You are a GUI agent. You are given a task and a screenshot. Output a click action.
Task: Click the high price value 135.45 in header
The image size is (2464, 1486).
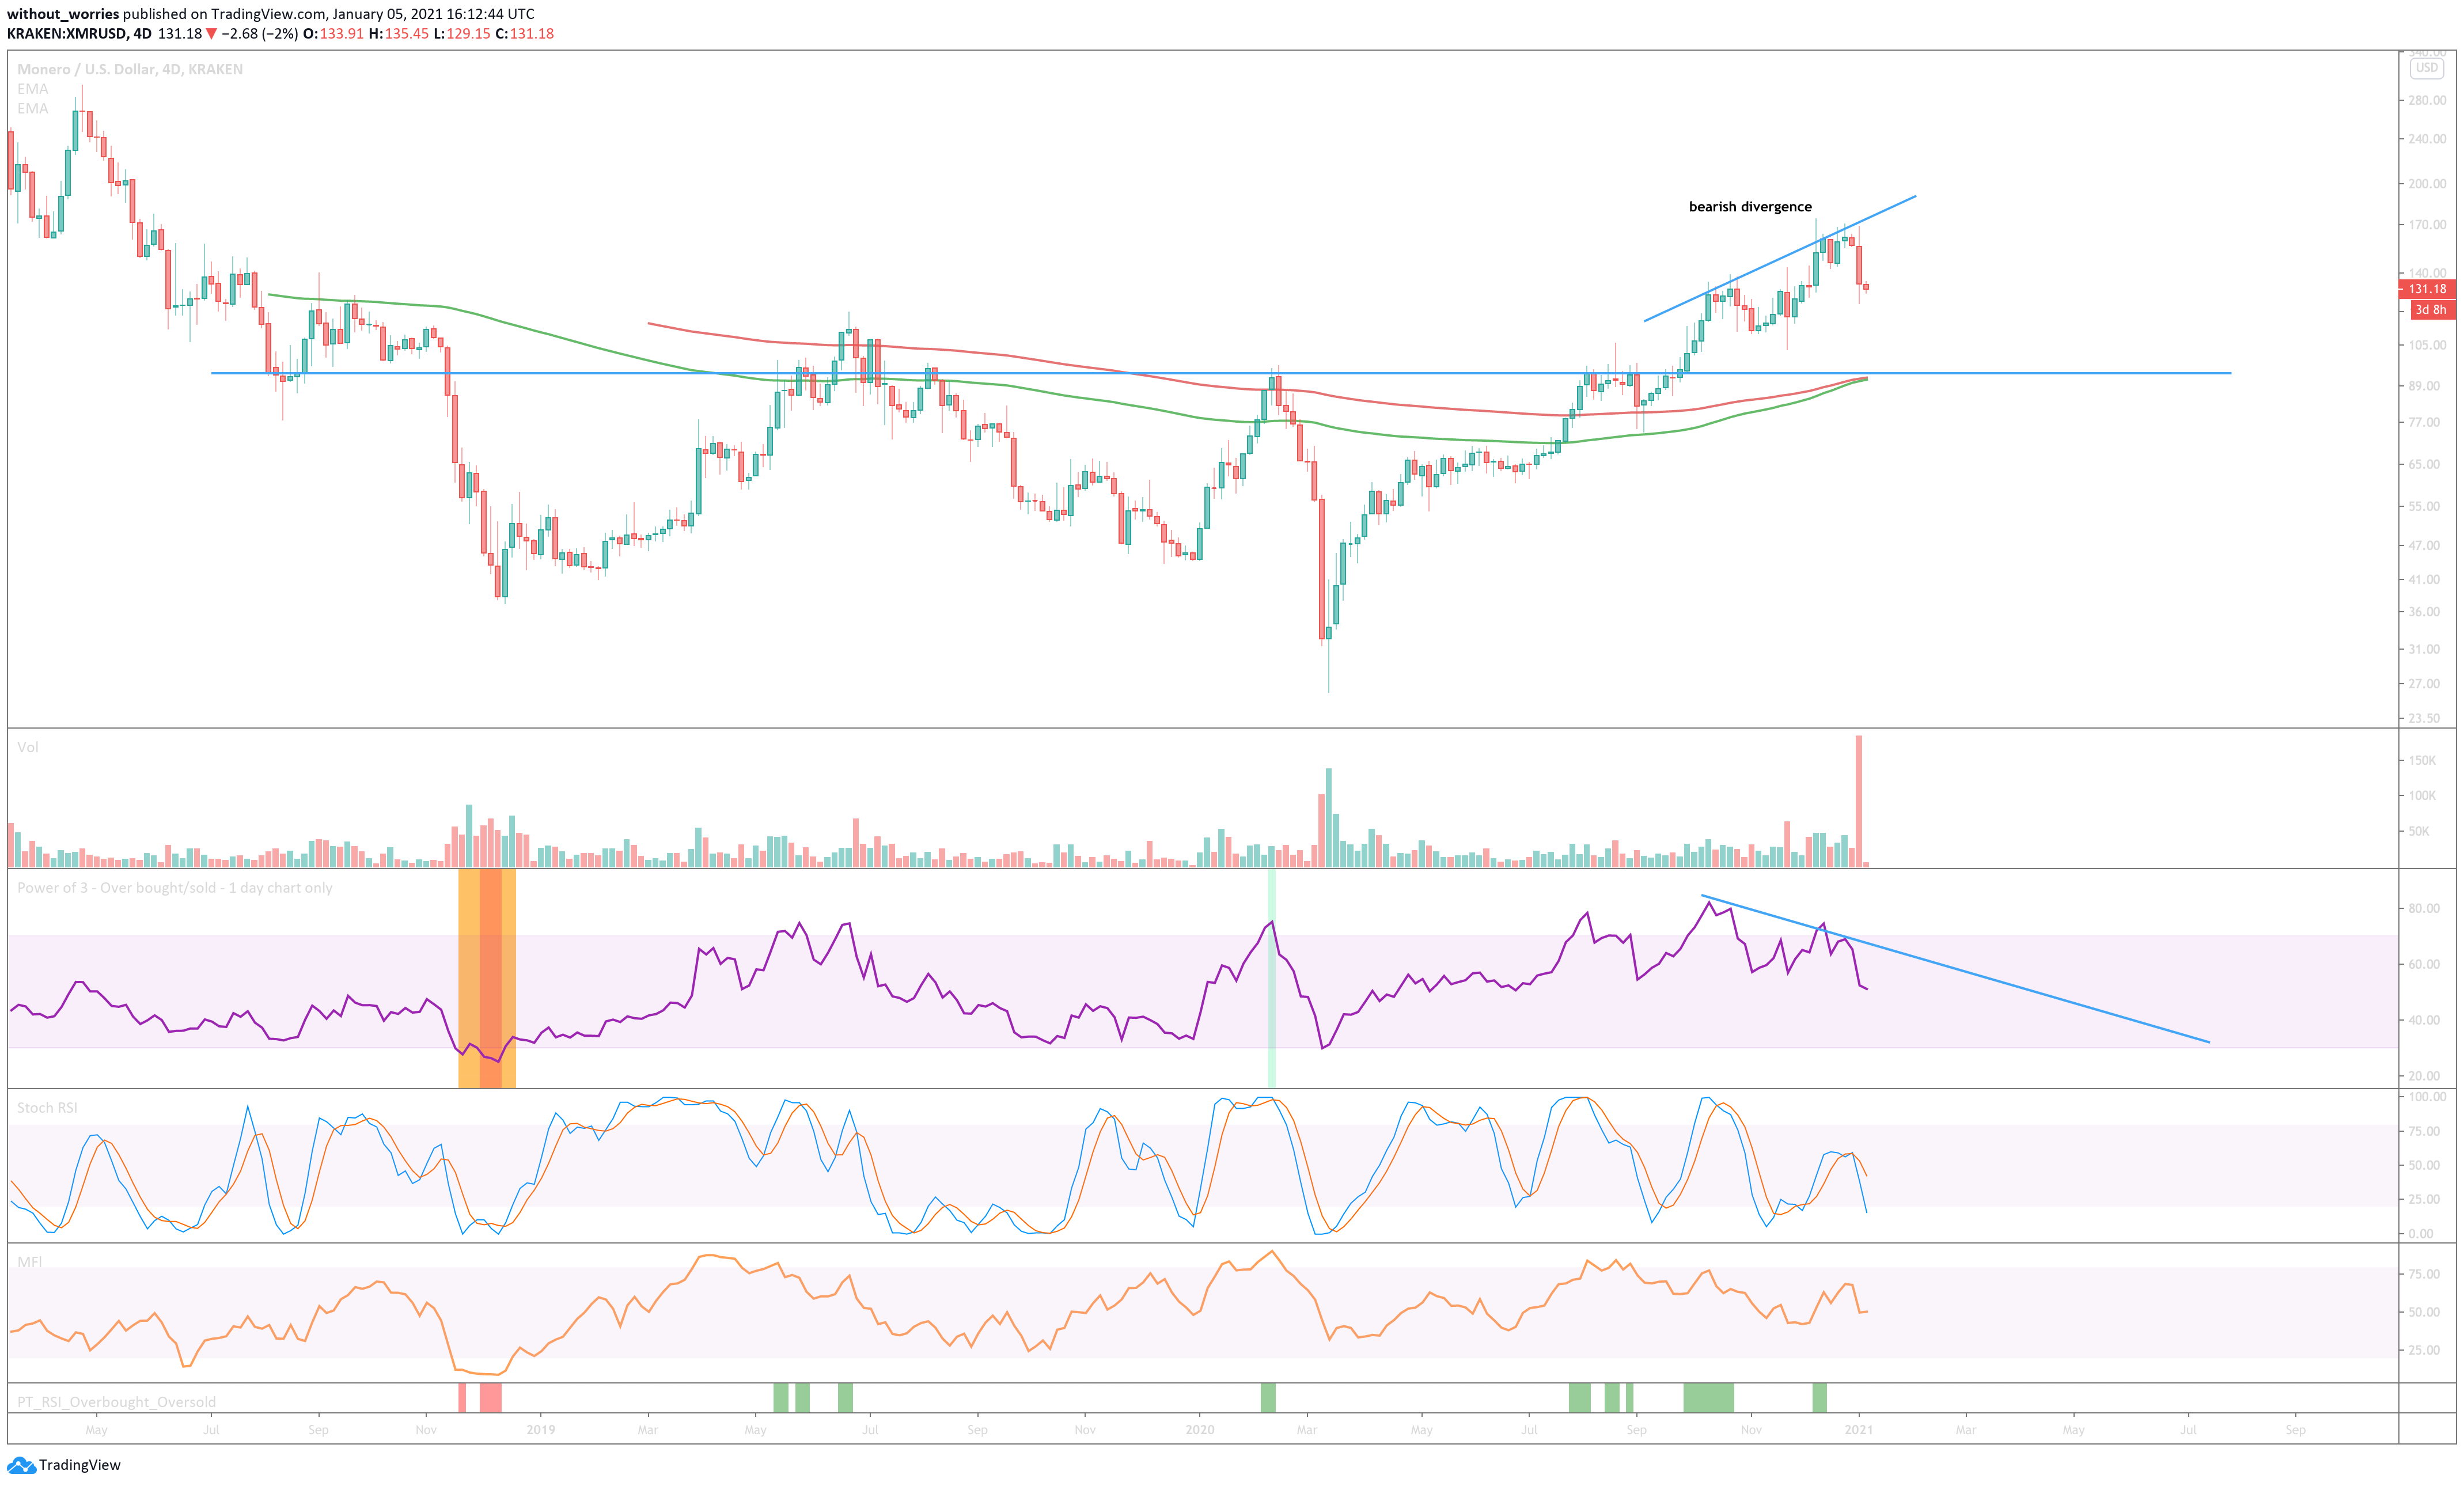(406, 34)
